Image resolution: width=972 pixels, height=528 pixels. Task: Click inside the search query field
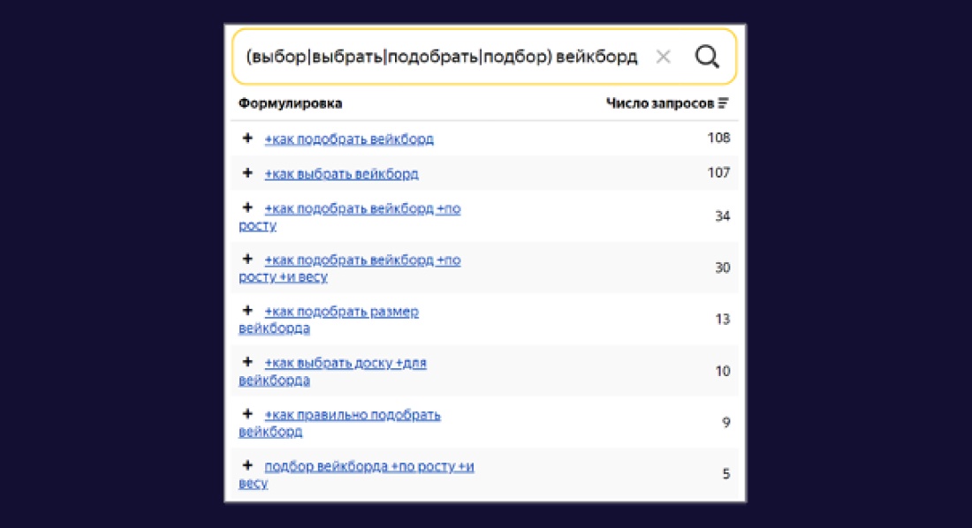pos(442,56)
